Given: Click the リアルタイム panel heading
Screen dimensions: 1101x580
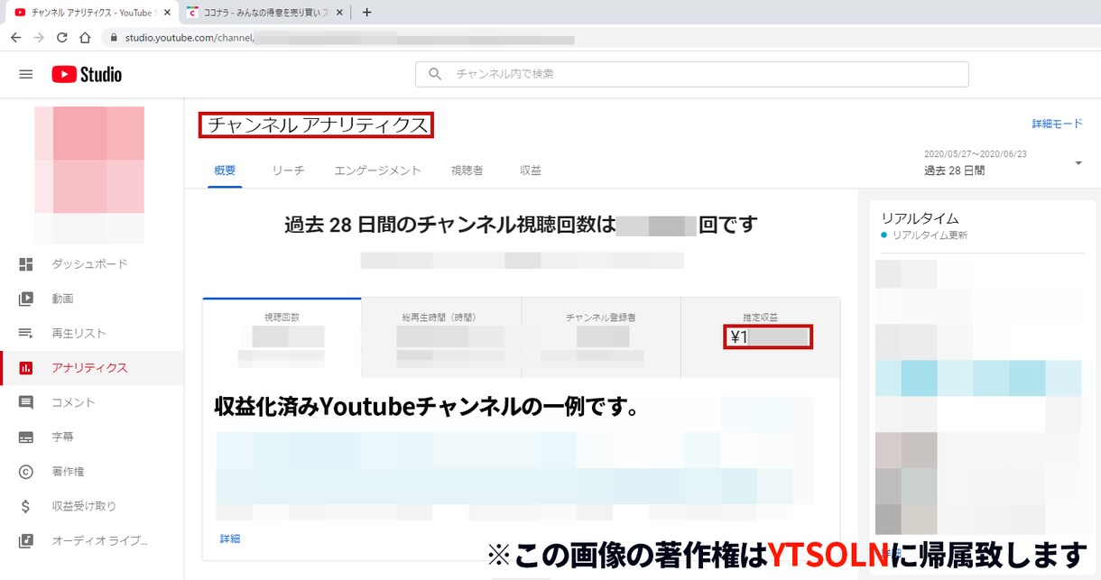Looking at the screenshot, I should 920,218.
